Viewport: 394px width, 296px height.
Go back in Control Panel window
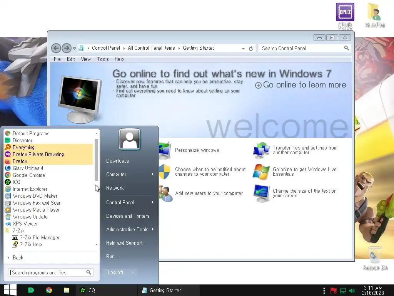tap(56, 48)
